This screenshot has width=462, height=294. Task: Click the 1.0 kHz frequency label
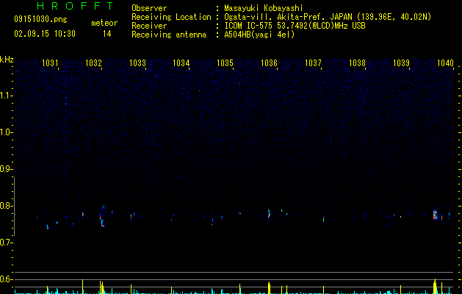coord(7,132)
